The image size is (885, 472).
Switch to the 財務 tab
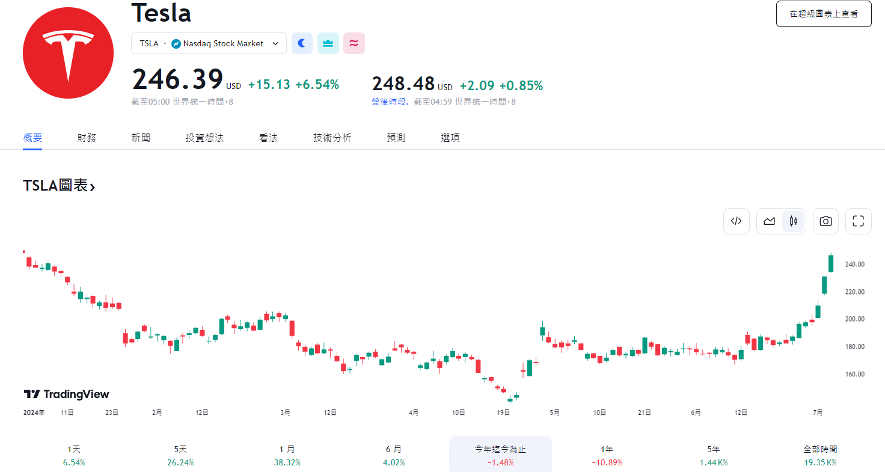tap(87, 137)
